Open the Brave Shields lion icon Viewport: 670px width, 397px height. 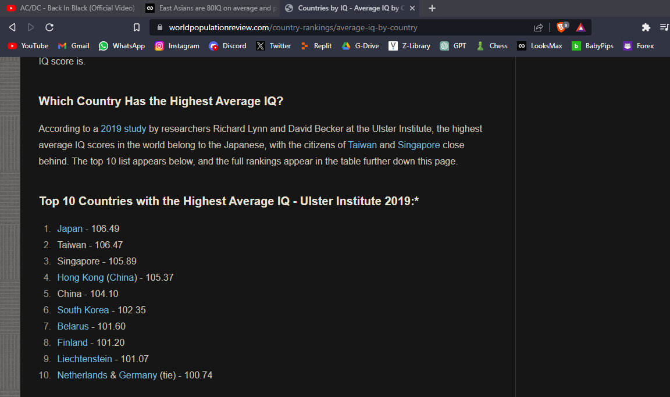coord(561,27)
